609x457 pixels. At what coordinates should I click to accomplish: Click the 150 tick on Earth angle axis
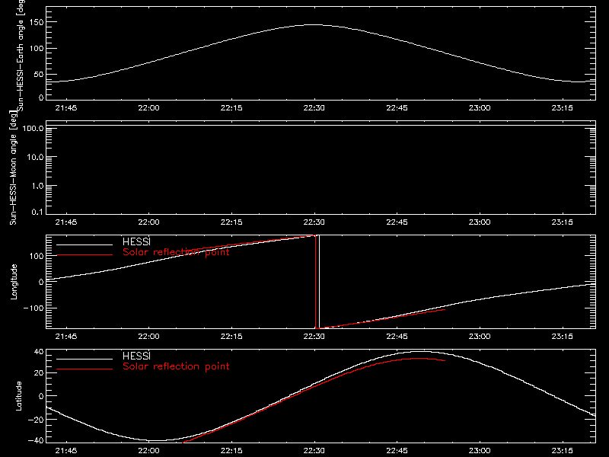pos(37,22)
